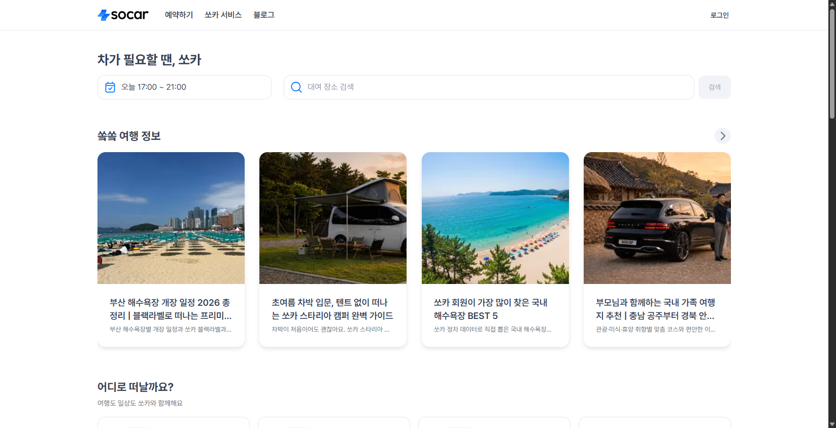
Task: Open article 부산 해수욕장 개장 일정 2026
Action: [x=171, y=309]
